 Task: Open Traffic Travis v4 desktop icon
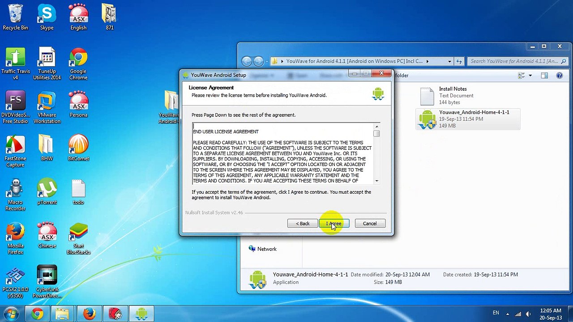click(15, 64)
